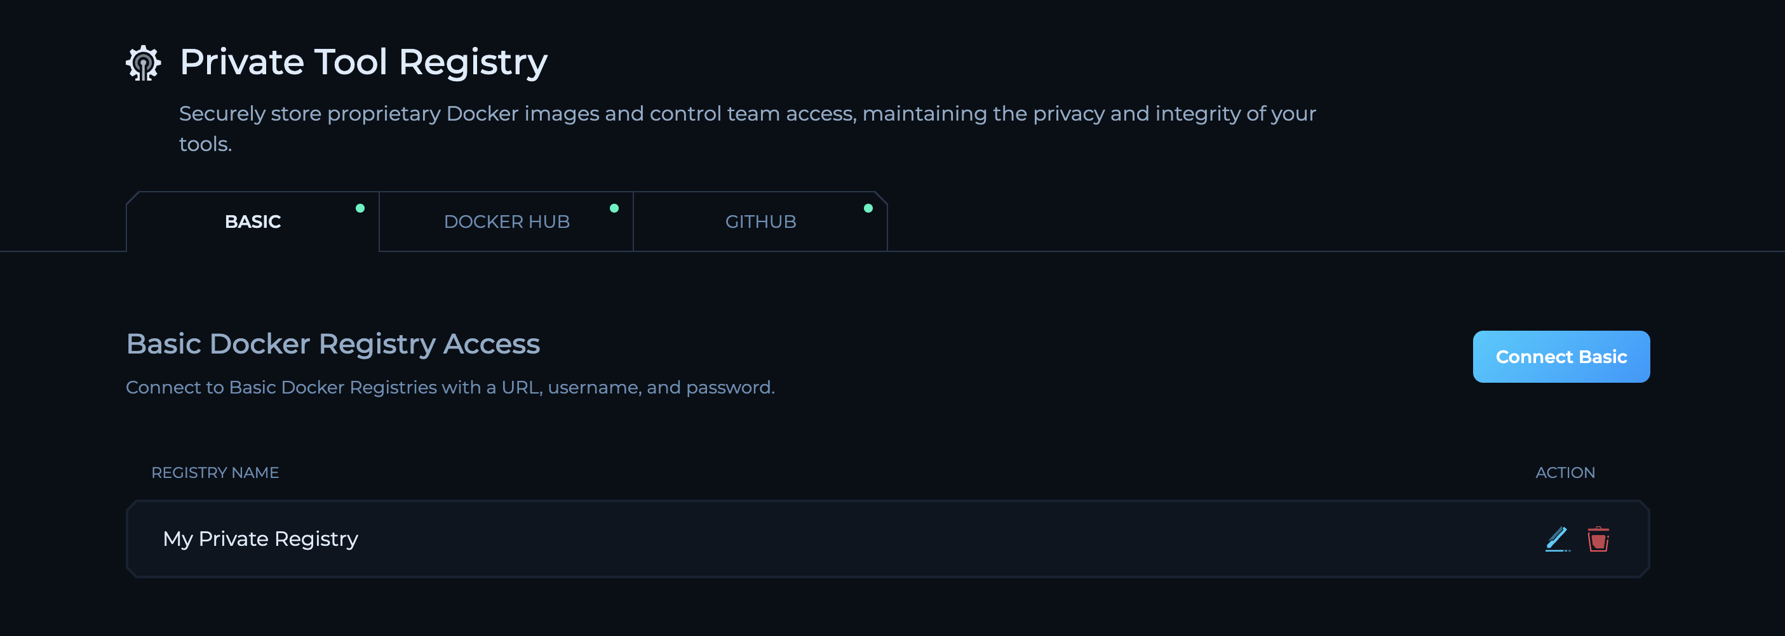Toggle the BASIC registry connection indicator

(360, 207)
